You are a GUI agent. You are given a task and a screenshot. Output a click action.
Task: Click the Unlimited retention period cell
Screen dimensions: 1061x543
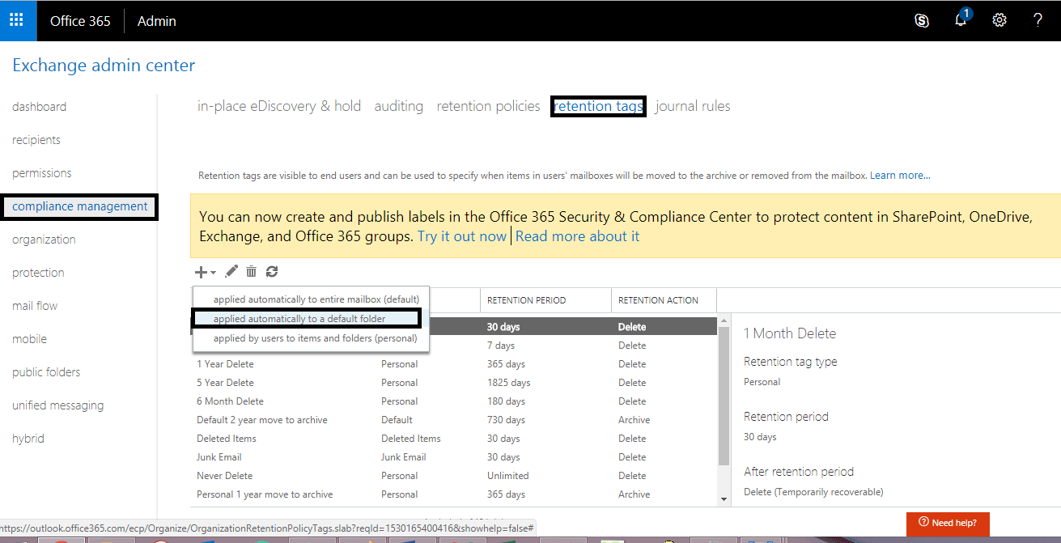click(x=507, y=476)
